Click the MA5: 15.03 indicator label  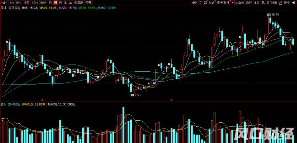pos(30,8)
